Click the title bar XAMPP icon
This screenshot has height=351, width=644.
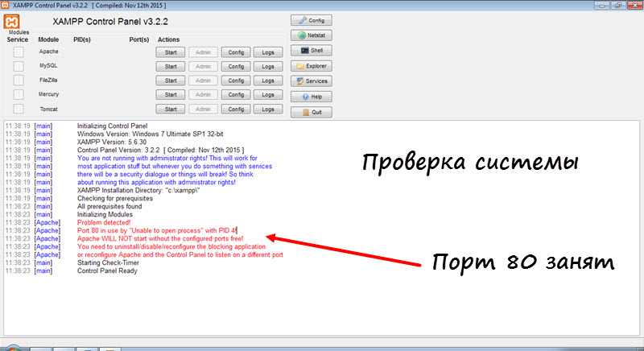[5, 6]
